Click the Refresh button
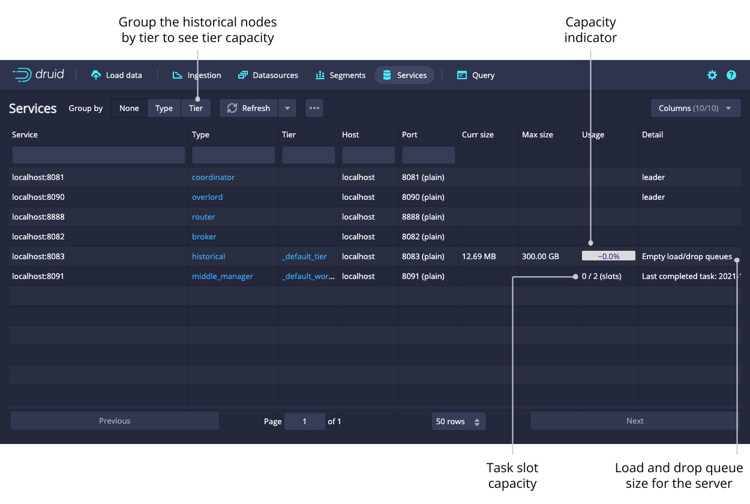 pos(249,108)
